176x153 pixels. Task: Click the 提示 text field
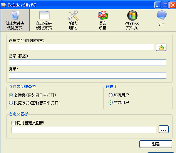coord(88,76)
